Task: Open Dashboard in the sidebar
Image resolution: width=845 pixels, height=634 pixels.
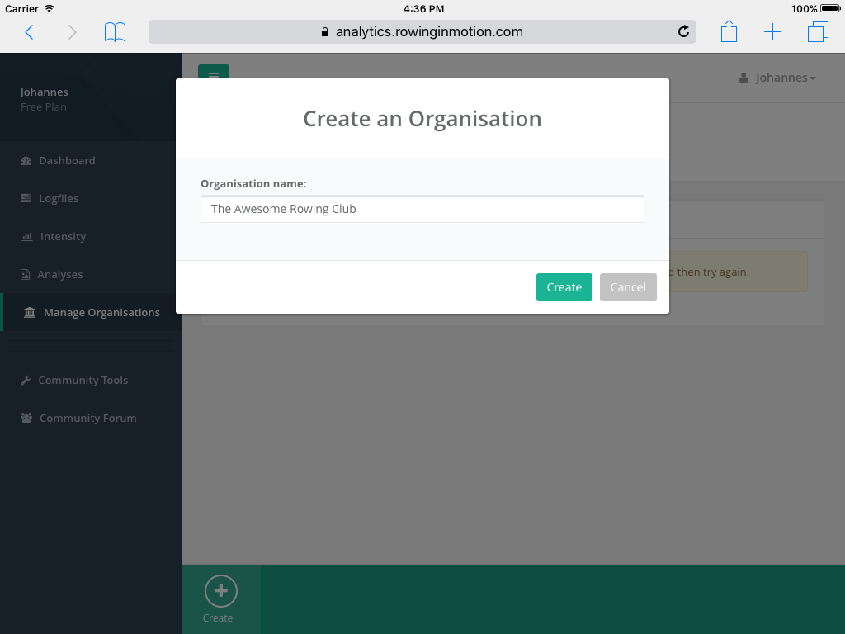Action: pyautogui.click(x=66, y=160)
